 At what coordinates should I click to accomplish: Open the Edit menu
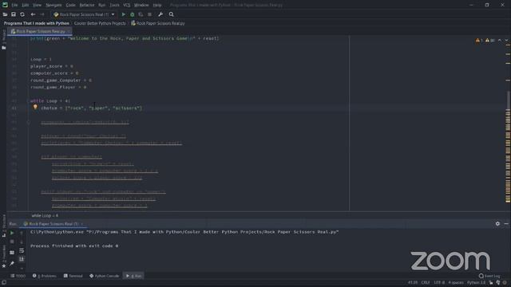point(25,6)
